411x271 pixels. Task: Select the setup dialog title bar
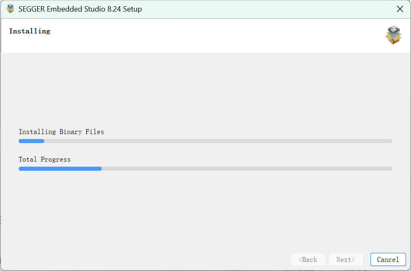[x=207, y=9]
